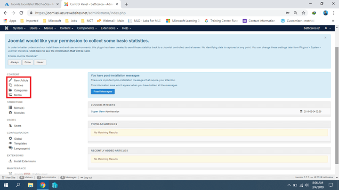Expand the Help dropdown
This screenshot has width=339, height=190.
[126, 28]
